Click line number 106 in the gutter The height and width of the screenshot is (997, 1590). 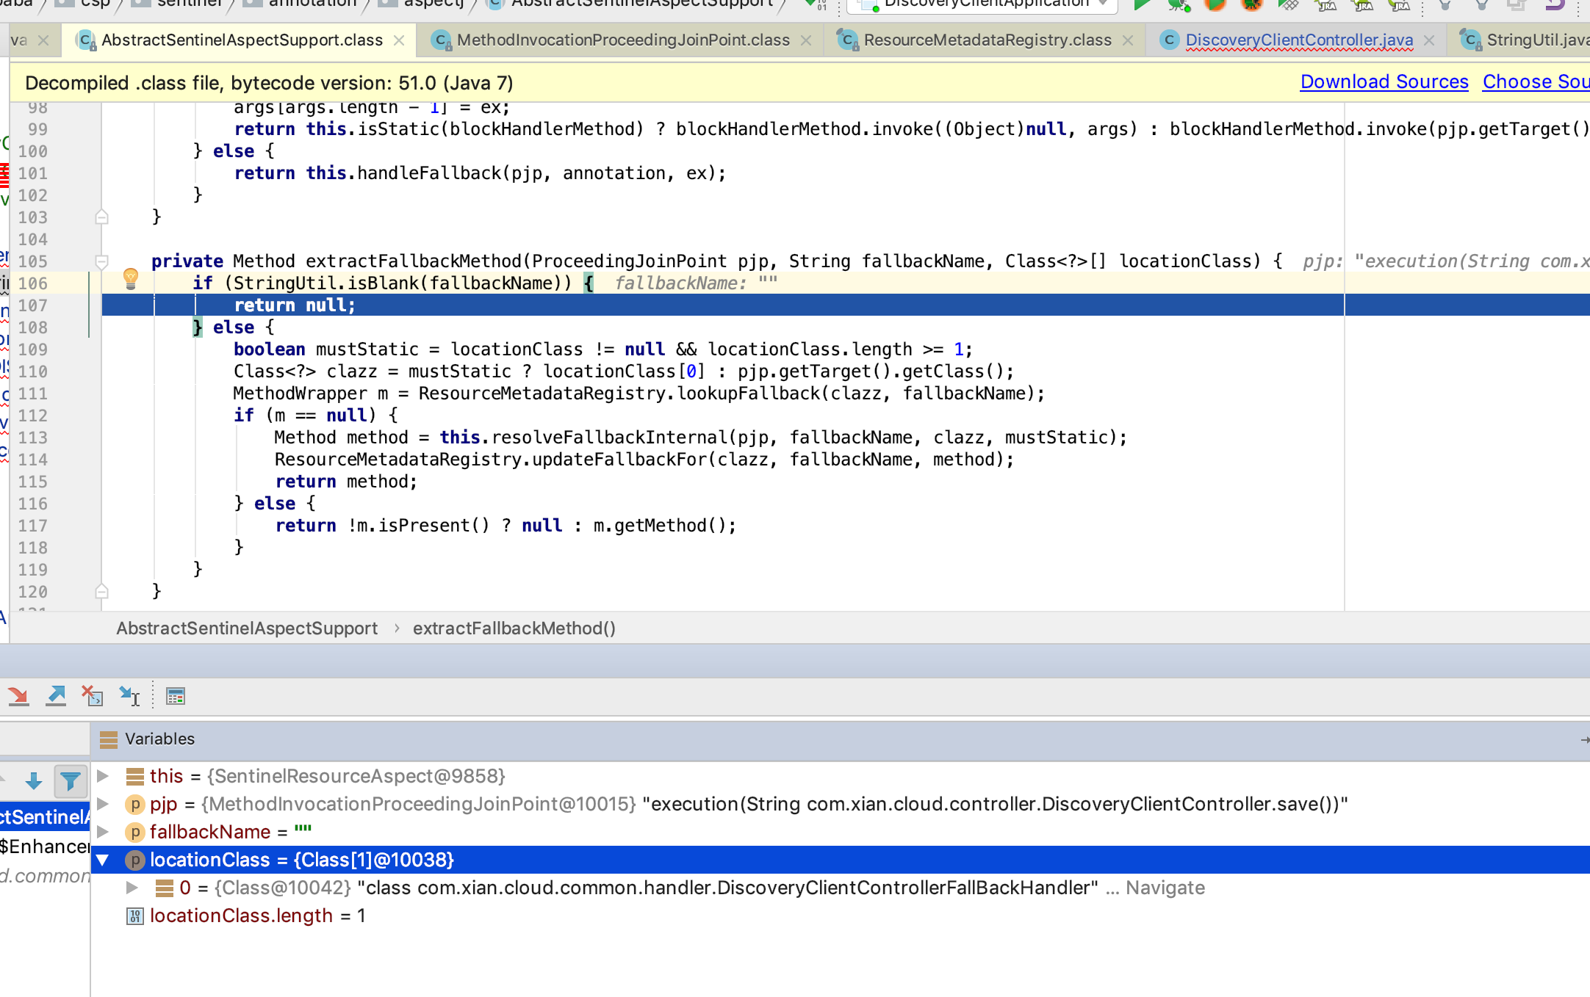pos(32,283)
